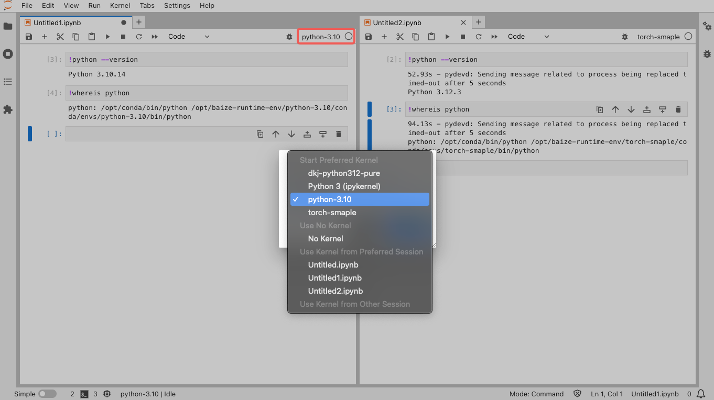Save Untitled1.ipynb using the save icon
The image size is (714, 400).
29,37
